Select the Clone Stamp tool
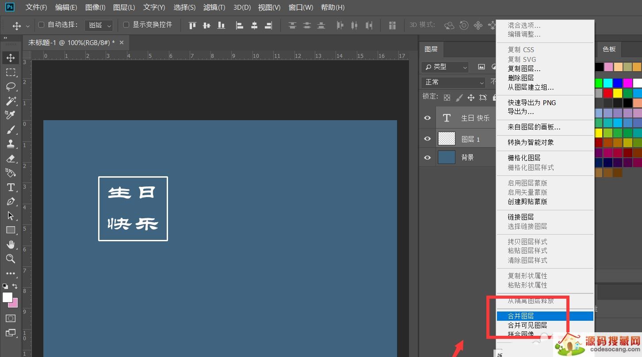642x357 pixels. pyautogui.click(x=11, y=144)
